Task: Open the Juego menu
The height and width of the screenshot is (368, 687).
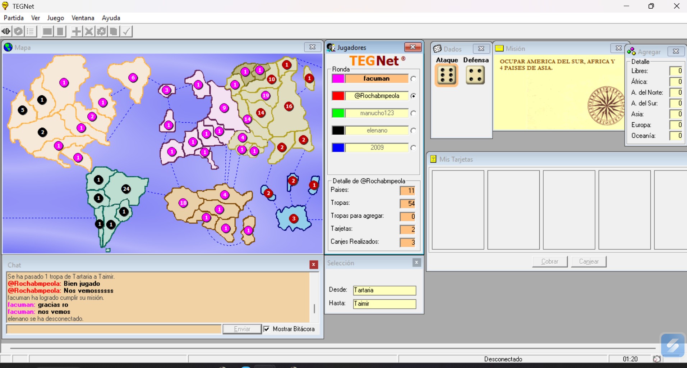Action: 55,18
